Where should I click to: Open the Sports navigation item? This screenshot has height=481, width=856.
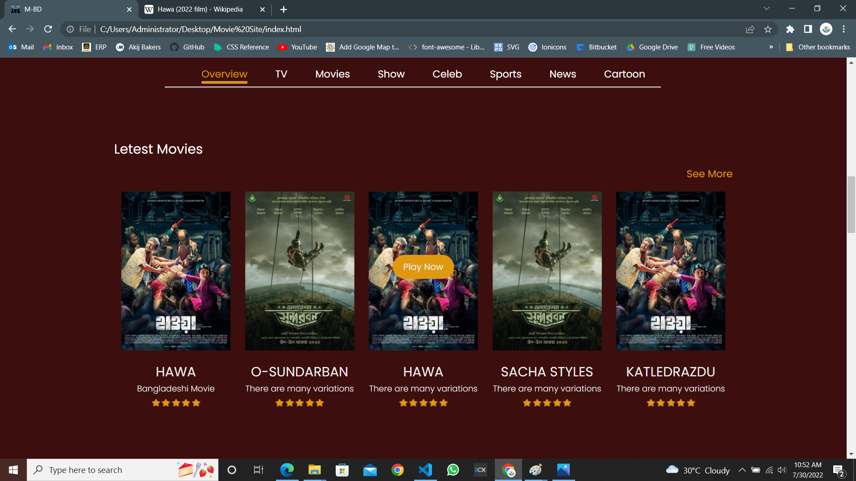505,74
